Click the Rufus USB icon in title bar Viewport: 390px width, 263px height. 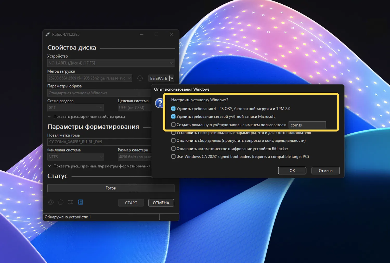coord(48,34)
